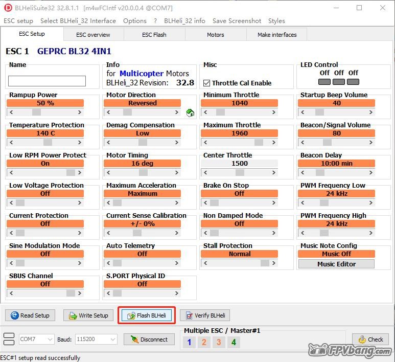Click the Write Setup button

click(x=88, y=315)
